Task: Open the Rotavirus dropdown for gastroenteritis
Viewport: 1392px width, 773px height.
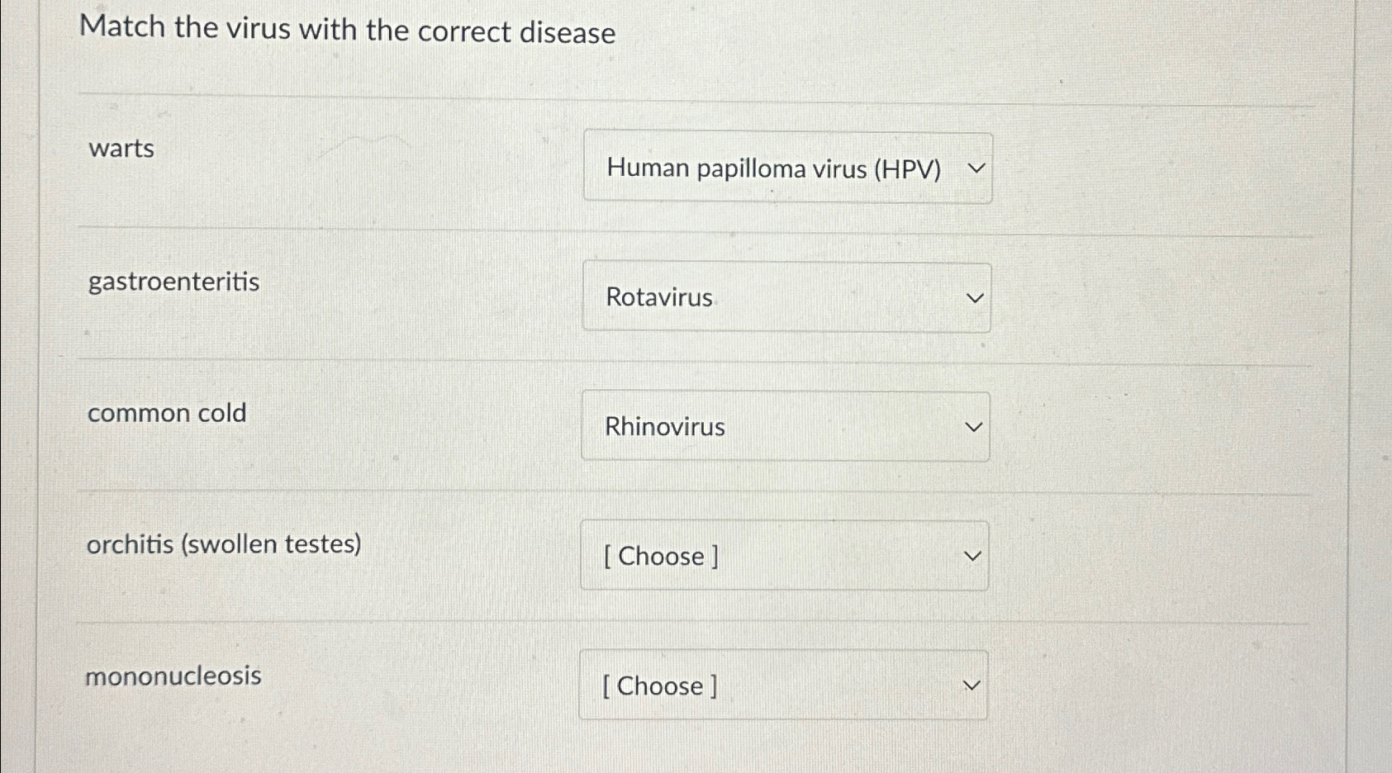Action: (x=785, y=297)
